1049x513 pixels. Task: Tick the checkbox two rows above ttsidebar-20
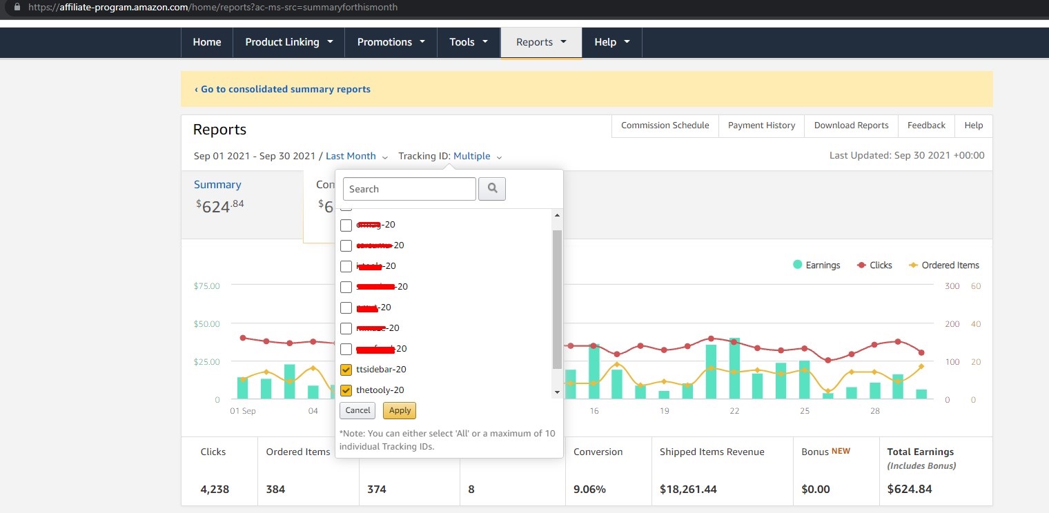coord(346,328)
